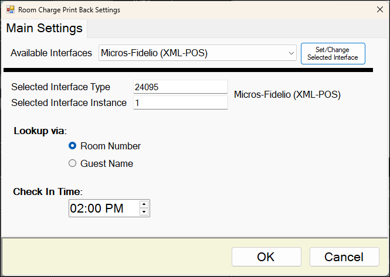Image resolution: width=390 pixels, height=277 pixels.
Task: Increase Check In Time with up arrow
Action: (144, 204)
